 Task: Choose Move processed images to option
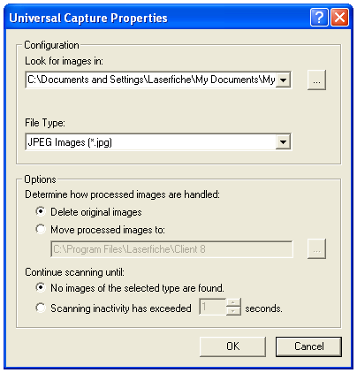coord(41,229)
